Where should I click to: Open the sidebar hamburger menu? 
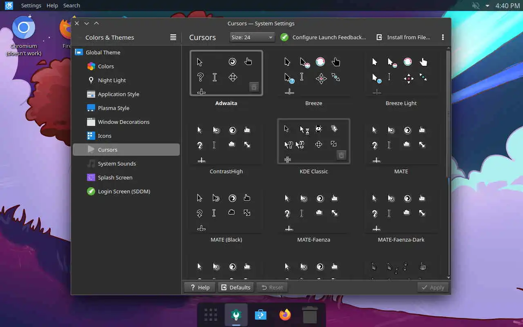(x=173, y=37)
